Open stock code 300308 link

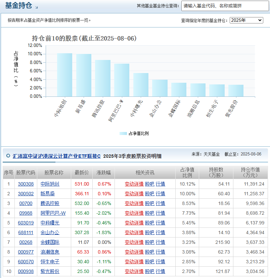(x=26, y=184)
